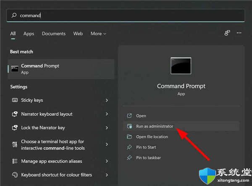Click the Command Prompt title in preview pane

(181, 86)
